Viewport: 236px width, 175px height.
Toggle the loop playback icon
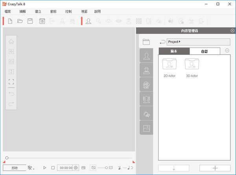pyautogui.click(x=132, y=168)
